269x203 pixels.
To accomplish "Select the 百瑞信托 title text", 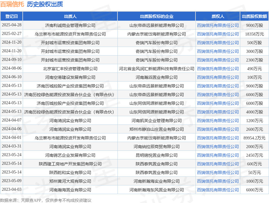I will click(x=12, y=4).
